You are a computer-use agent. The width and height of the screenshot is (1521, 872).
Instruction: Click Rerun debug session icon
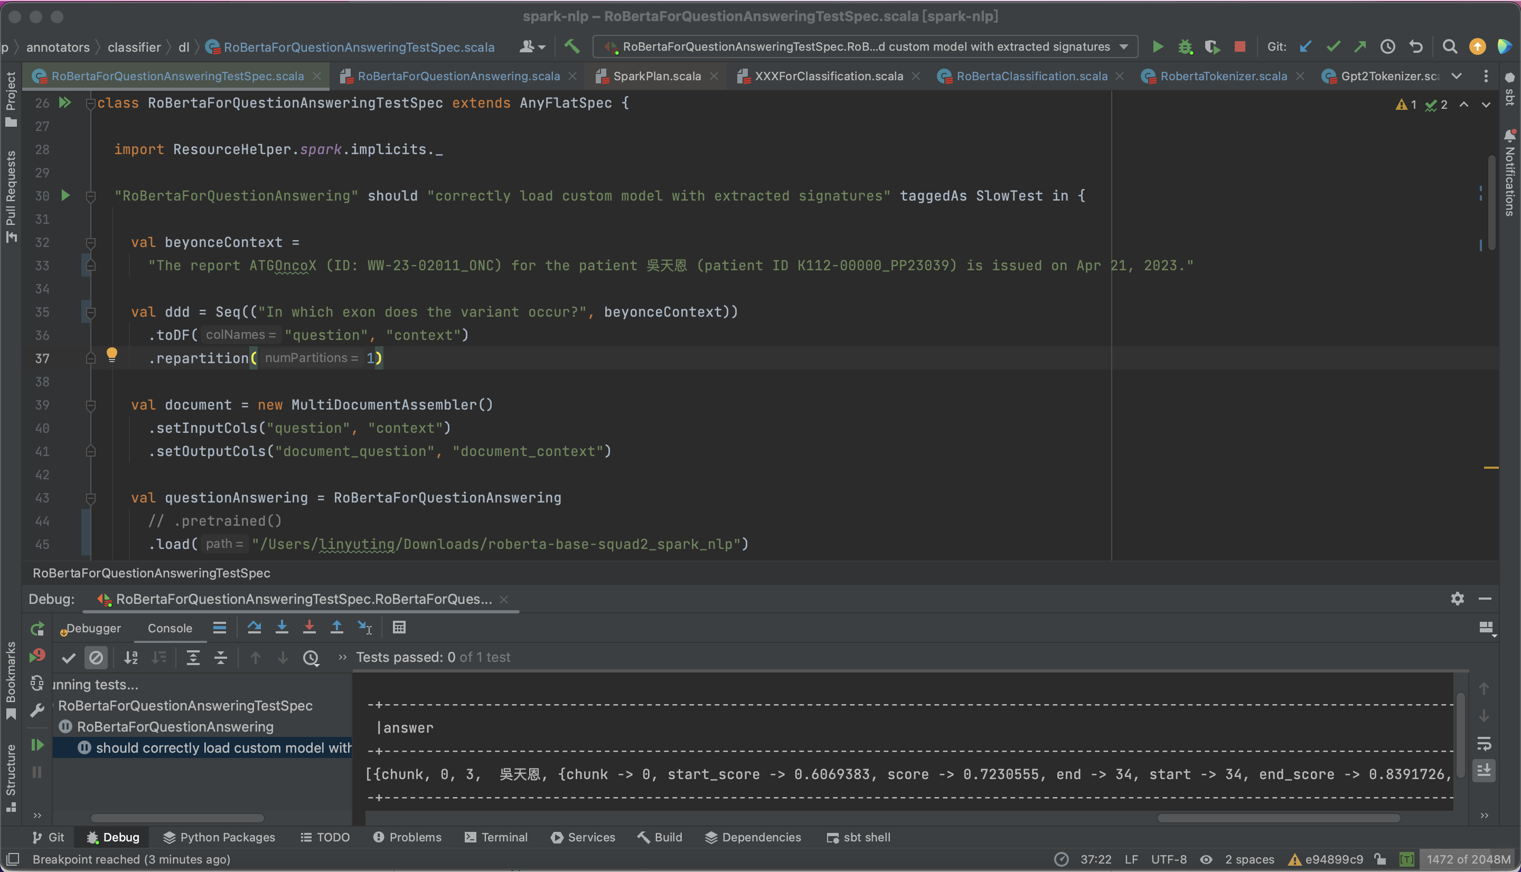point(37,628)
